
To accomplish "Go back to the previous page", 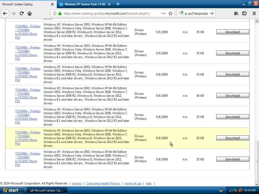I will point(5,13).
